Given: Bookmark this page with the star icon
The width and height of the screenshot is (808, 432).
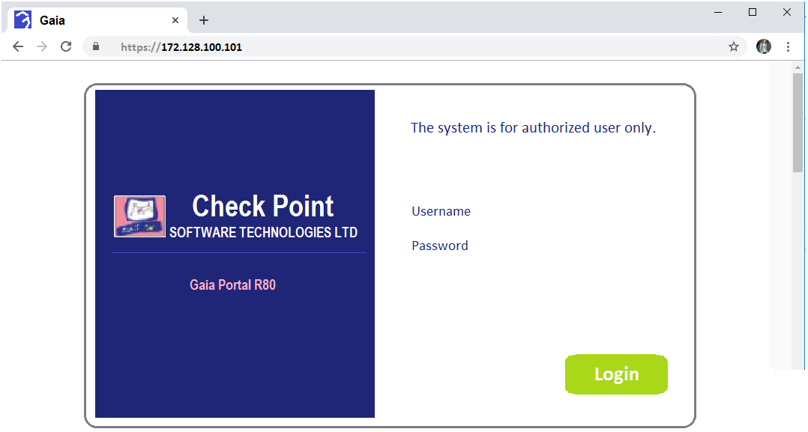Looking at the screenshot, I should 734,46.
